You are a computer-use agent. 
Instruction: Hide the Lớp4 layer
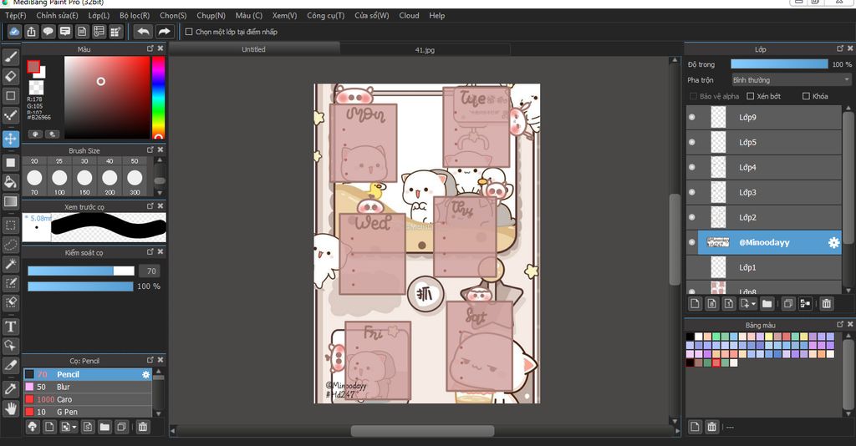pos(692,167)
